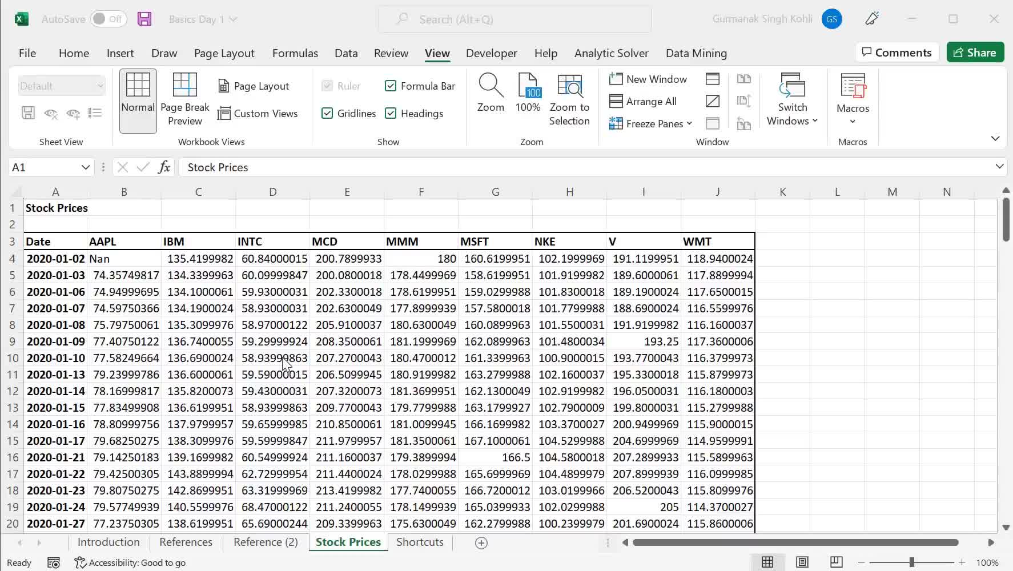Viewport: 1013px width, 571px height.
Task: Open the Data ribbon tab
Action: pyautogui.click(x=346, y=53)
